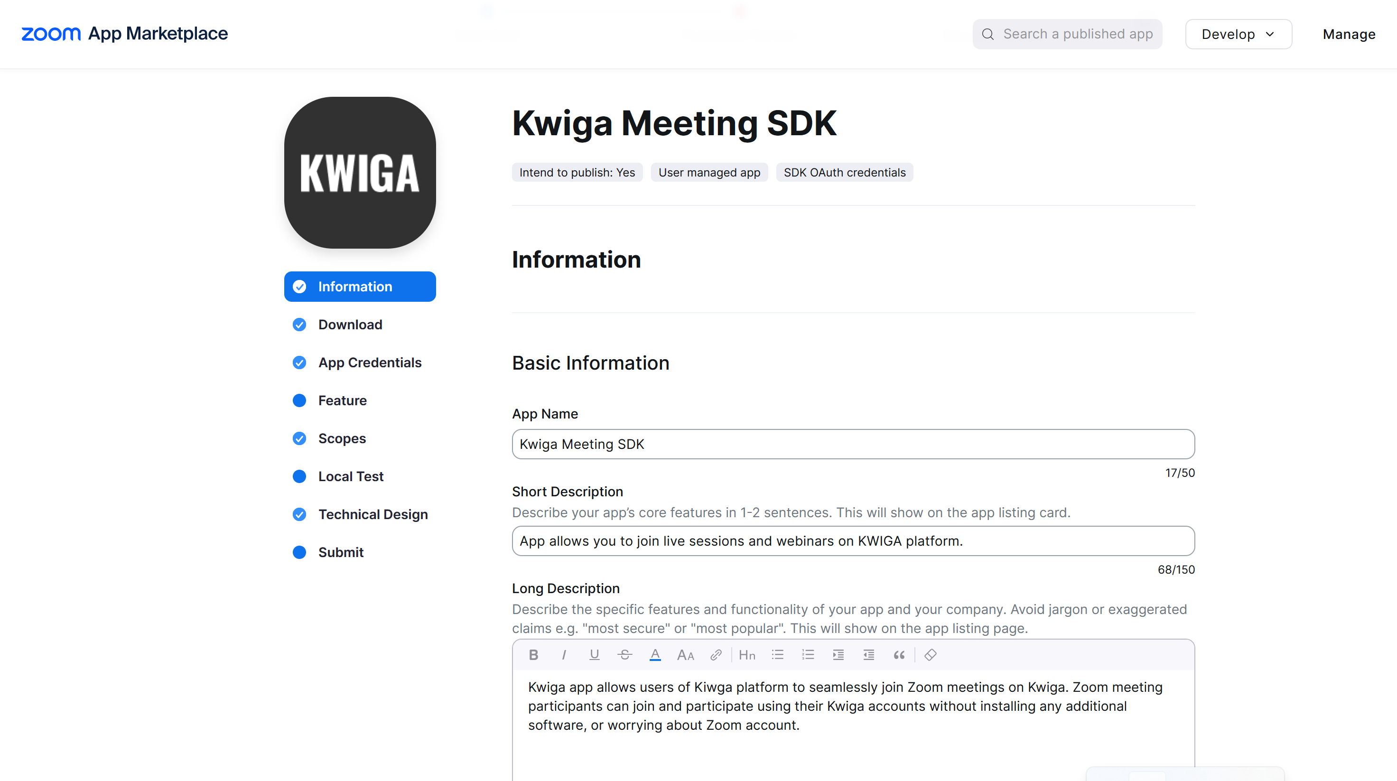Open the Local Test section
The height and width of the screenshot is (781, 1397).
[360, 476]
